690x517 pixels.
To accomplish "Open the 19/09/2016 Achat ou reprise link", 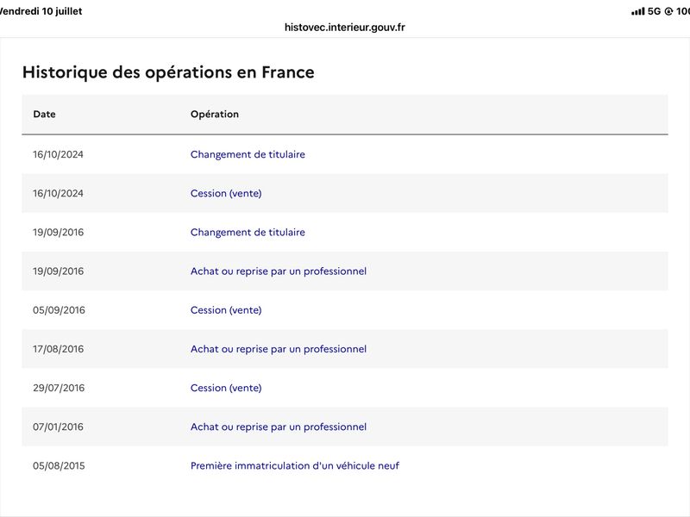I will [278, 271].
